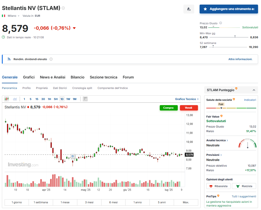Screen dimensions: 261x210
Task: Click the dividend D marker on chart
Action: (x=72, y=156)
